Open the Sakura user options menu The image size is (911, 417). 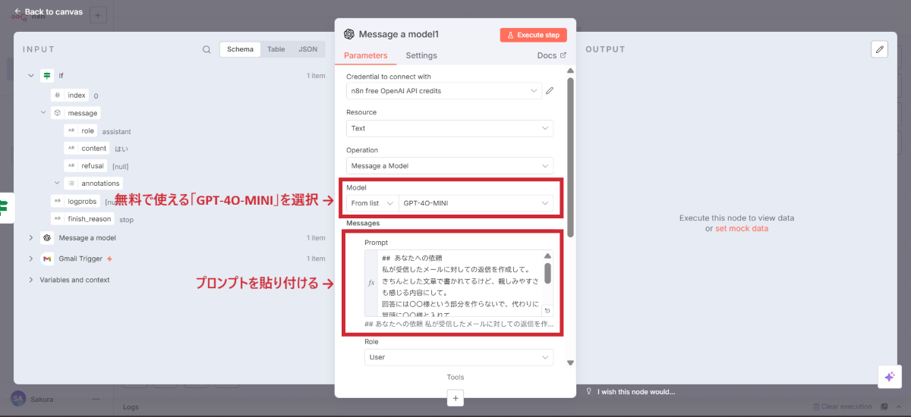[96, 399]
